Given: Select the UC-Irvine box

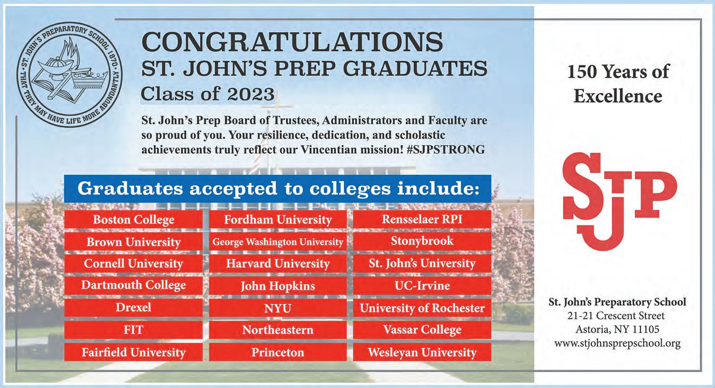Looking at the screenshot, I should pyautogui.click(x=422, y=285).
